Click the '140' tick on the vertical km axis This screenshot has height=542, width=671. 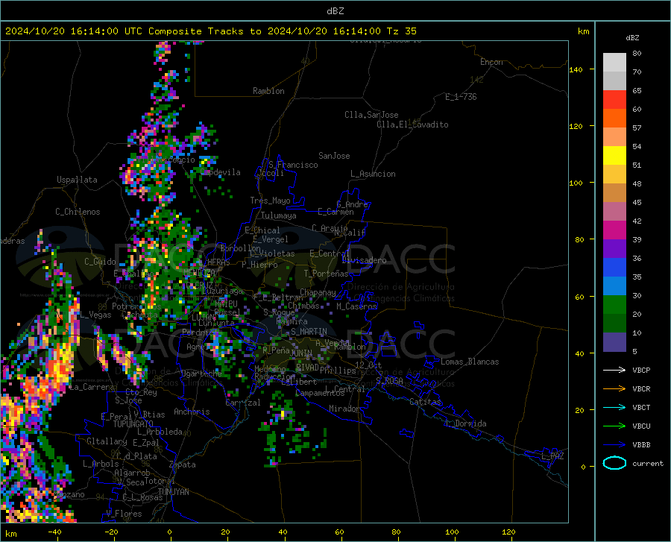576,69
